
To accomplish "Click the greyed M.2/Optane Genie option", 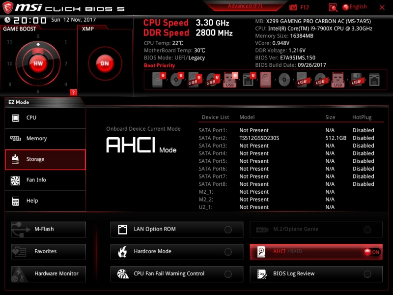I will coord(316,230).
